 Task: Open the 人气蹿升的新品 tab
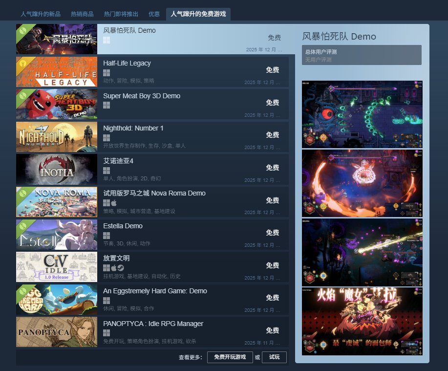click(41, 14)
